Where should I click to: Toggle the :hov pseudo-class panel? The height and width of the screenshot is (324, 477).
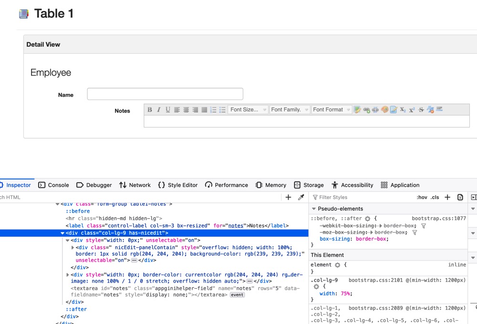tap(422, 197)
